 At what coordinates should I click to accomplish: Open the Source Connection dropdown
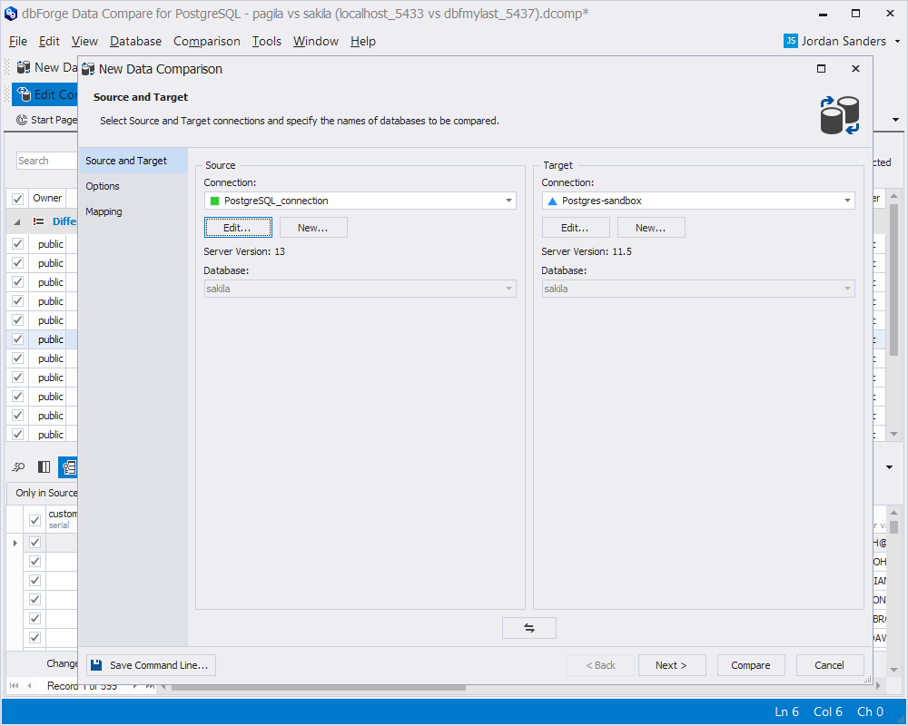(508, 201)
